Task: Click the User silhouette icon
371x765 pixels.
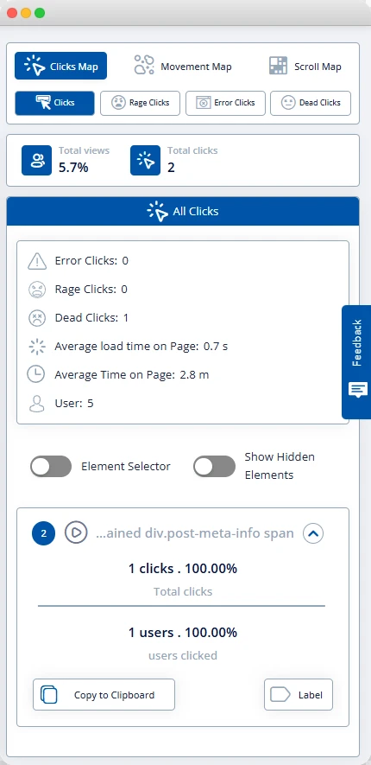Action: click(x=36, y=404)
